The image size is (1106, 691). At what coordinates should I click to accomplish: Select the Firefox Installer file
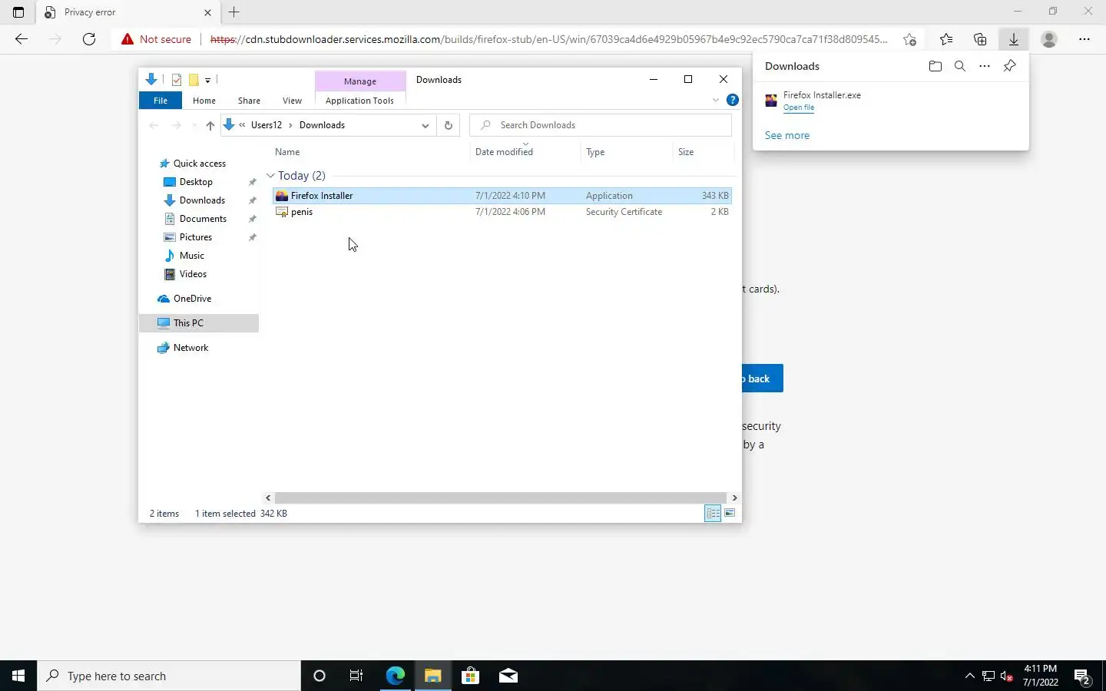[502, 196]
